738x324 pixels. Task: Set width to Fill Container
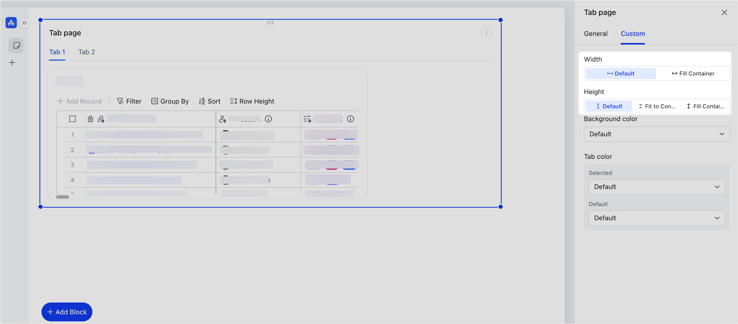click(693, 73)
